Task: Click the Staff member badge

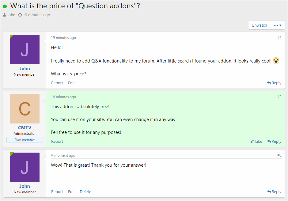Action: (25, 140)
